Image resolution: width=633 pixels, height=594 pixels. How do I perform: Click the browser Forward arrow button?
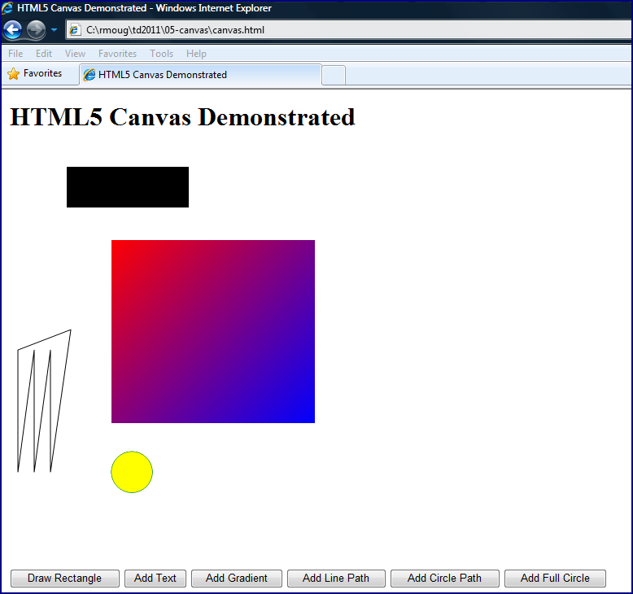click(x=36, y=30)
